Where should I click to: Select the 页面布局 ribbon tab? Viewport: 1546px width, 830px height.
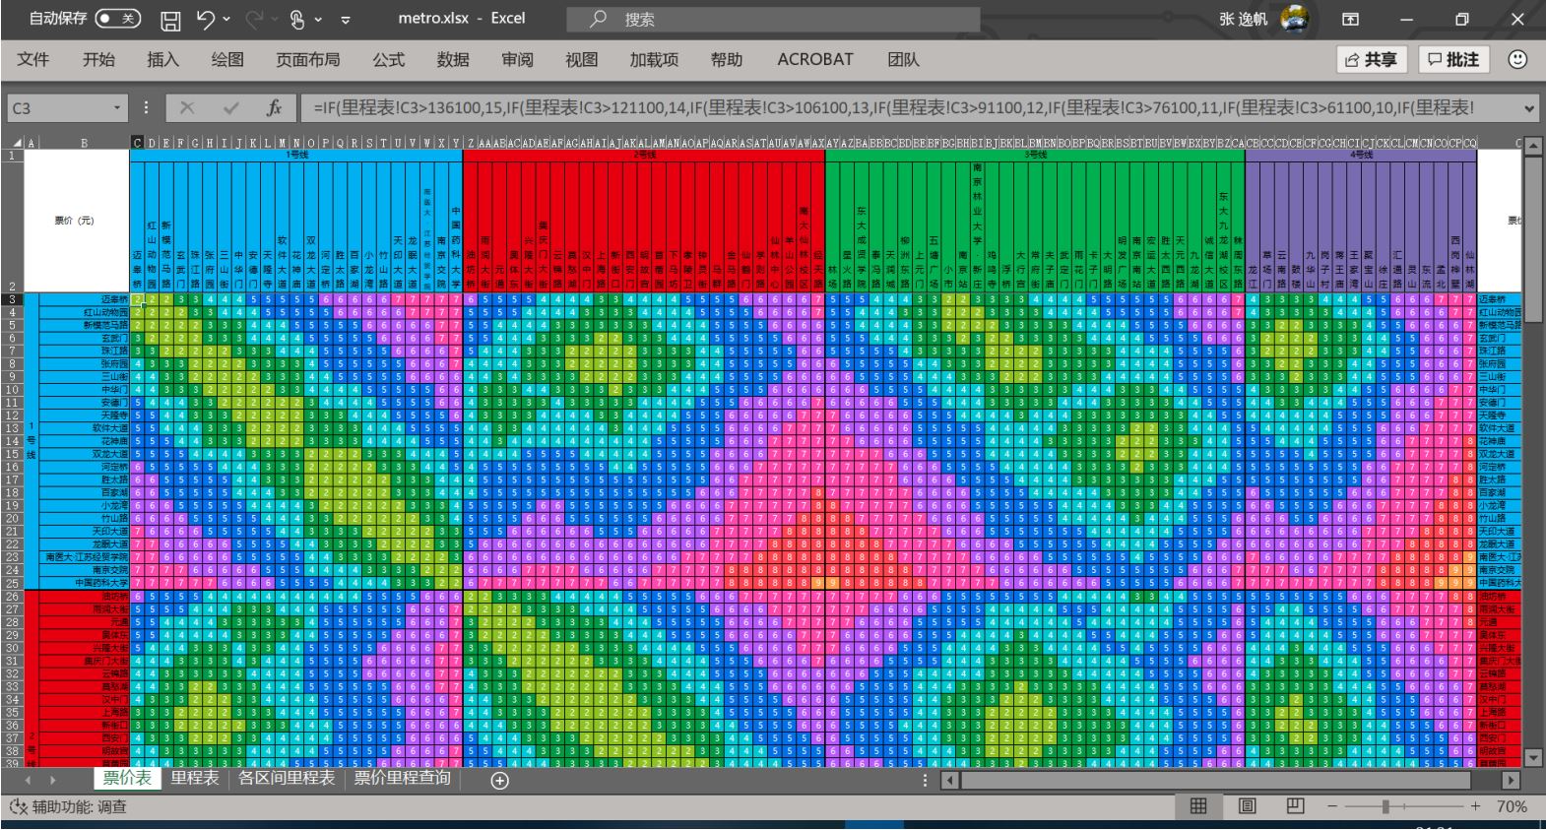pyautogui.click(x=308, y=60)
